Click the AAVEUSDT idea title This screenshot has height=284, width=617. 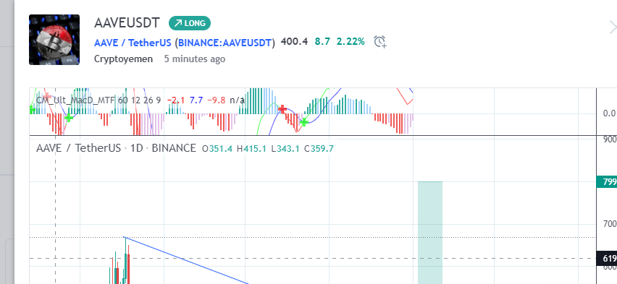[x=127, y=23]
